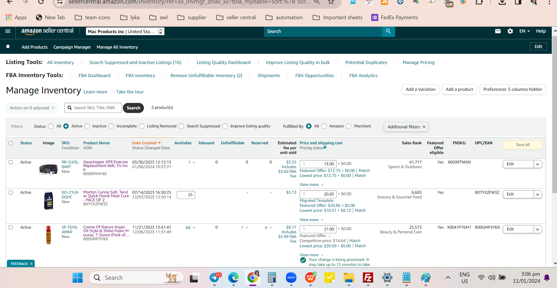Close the Feedback tab with X

[x=31, y=264]
